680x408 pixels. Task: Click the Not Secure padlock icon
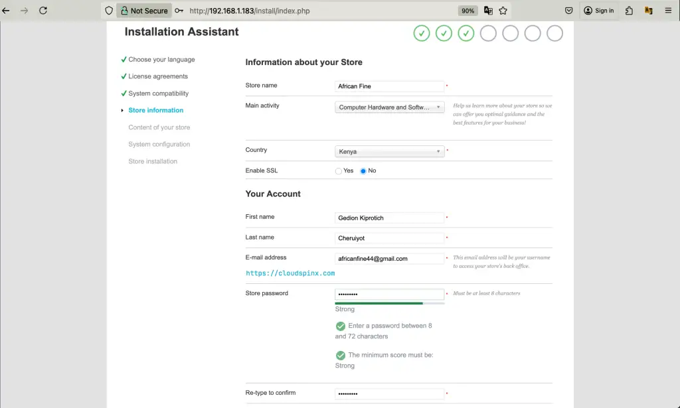point(123,10)
